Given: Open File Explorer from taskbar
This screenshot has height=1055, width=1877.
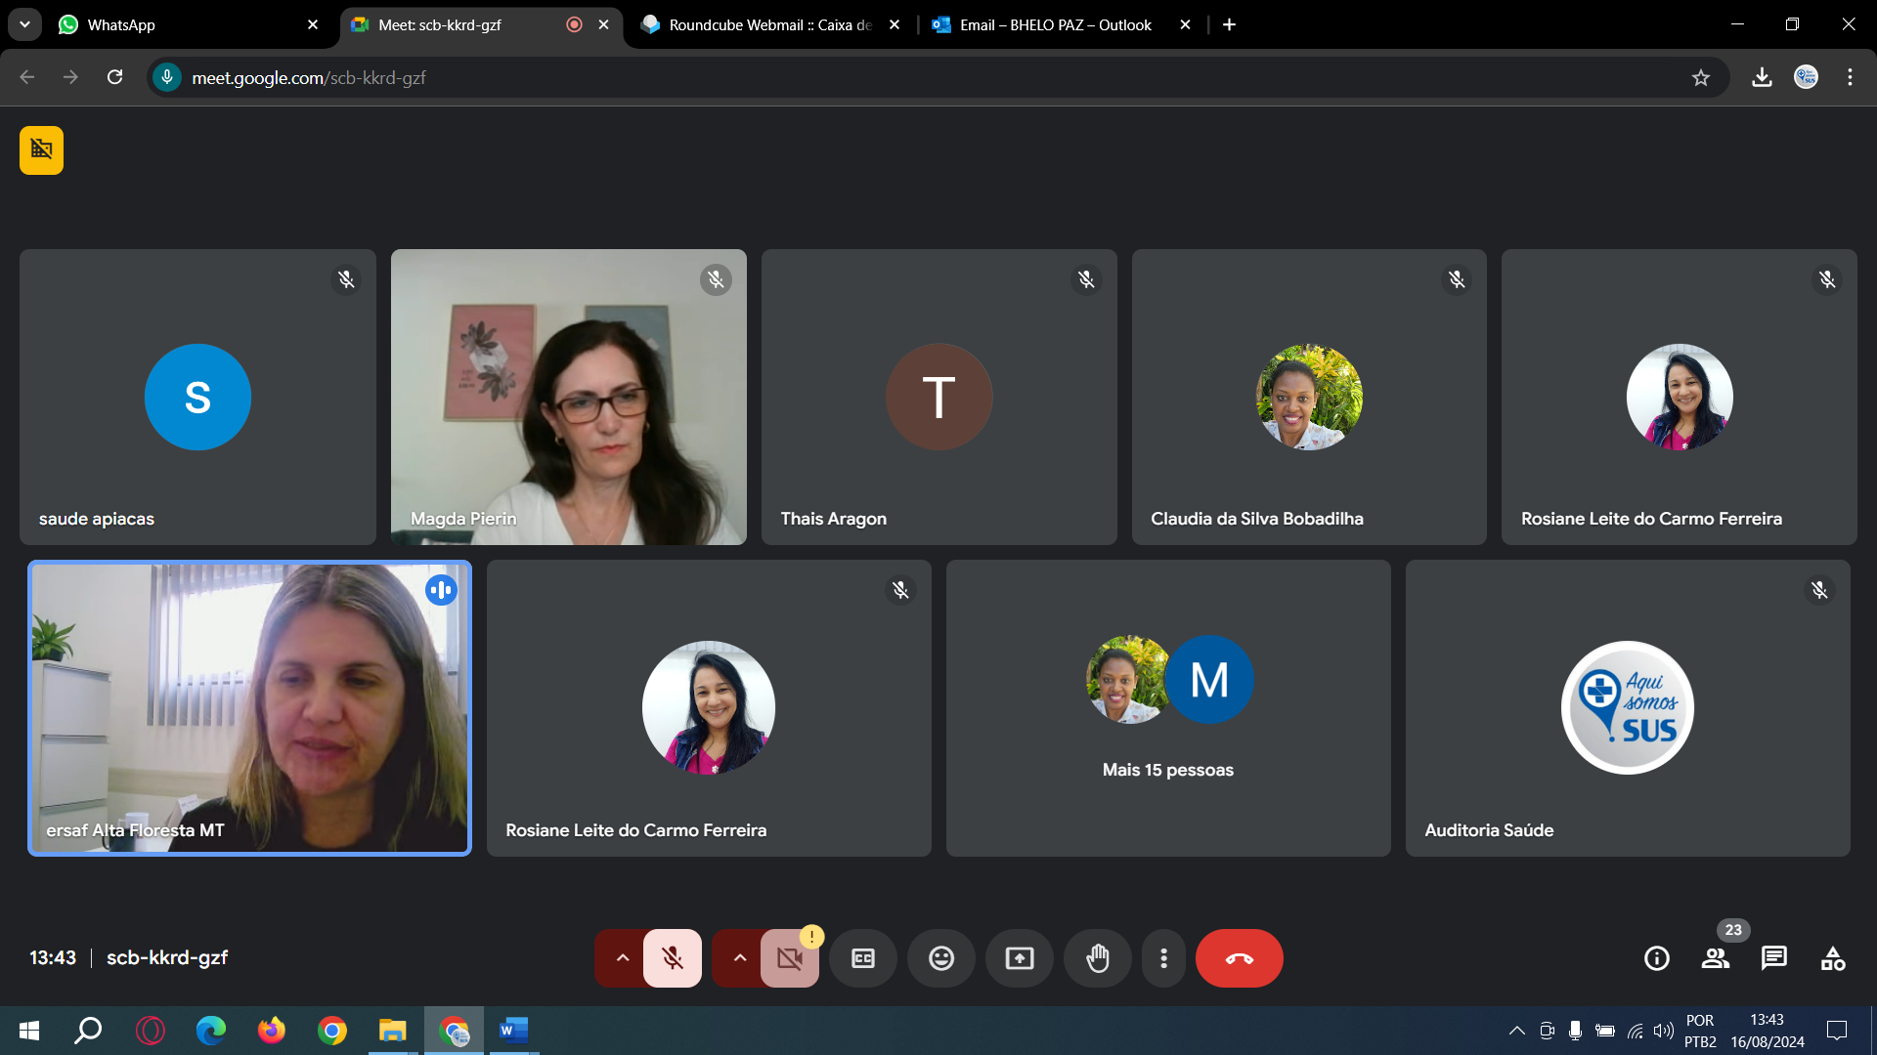Looking at the screenshot, I should pos(393,1031).
